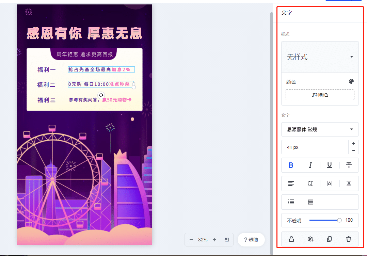Open layer order icon
The height and width of the screenshot is (256, 367).
point(310,239)
